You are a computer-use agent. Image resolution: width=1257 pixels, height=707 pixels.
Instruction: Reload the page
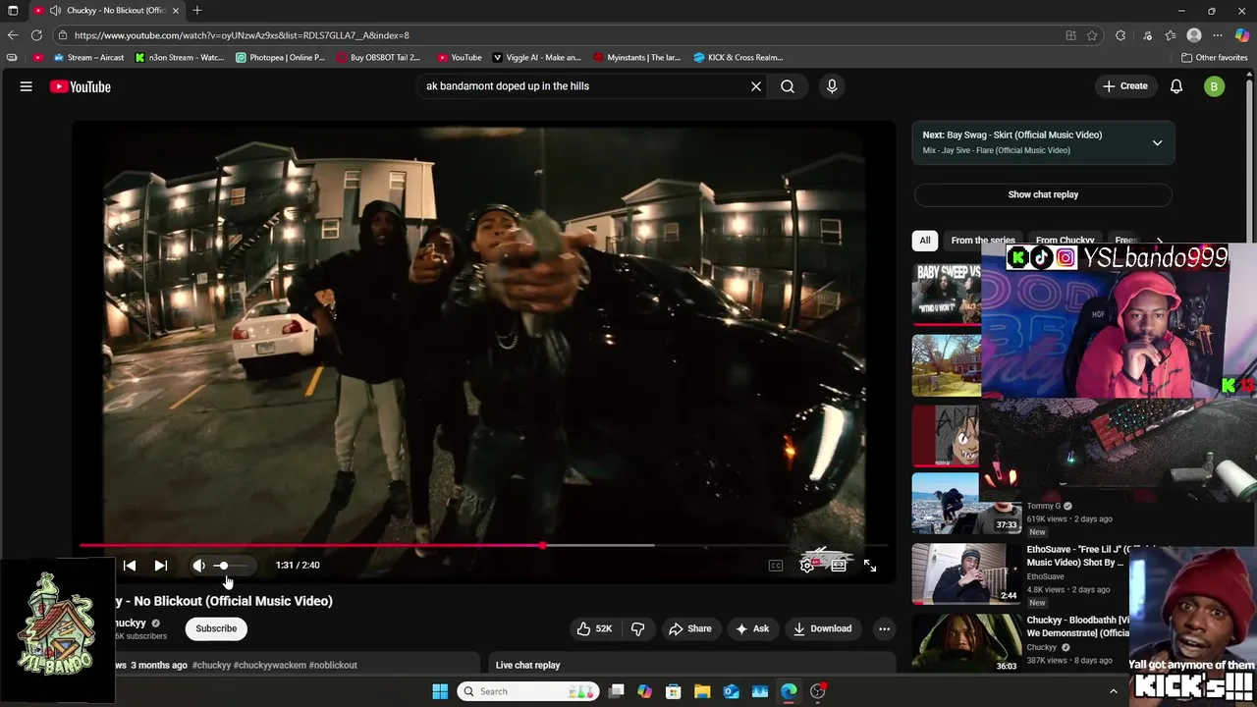coord(37,35)
